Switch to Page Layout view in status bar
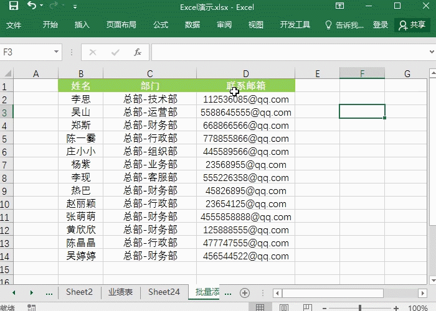436x311 pixels. click(283, 307)
